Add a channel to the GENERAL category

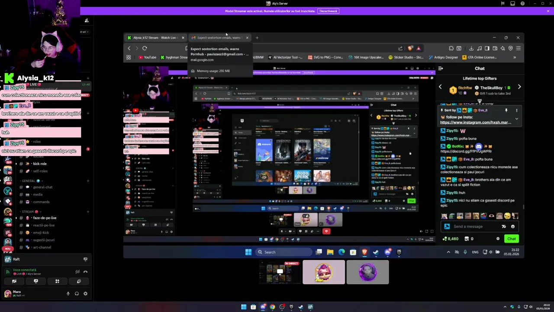[88, 181]
